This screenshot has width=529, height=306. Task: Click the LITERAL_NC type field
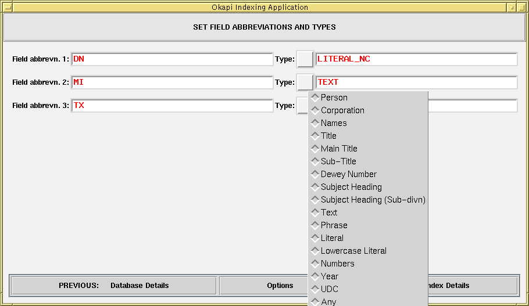tap(416, 59)
